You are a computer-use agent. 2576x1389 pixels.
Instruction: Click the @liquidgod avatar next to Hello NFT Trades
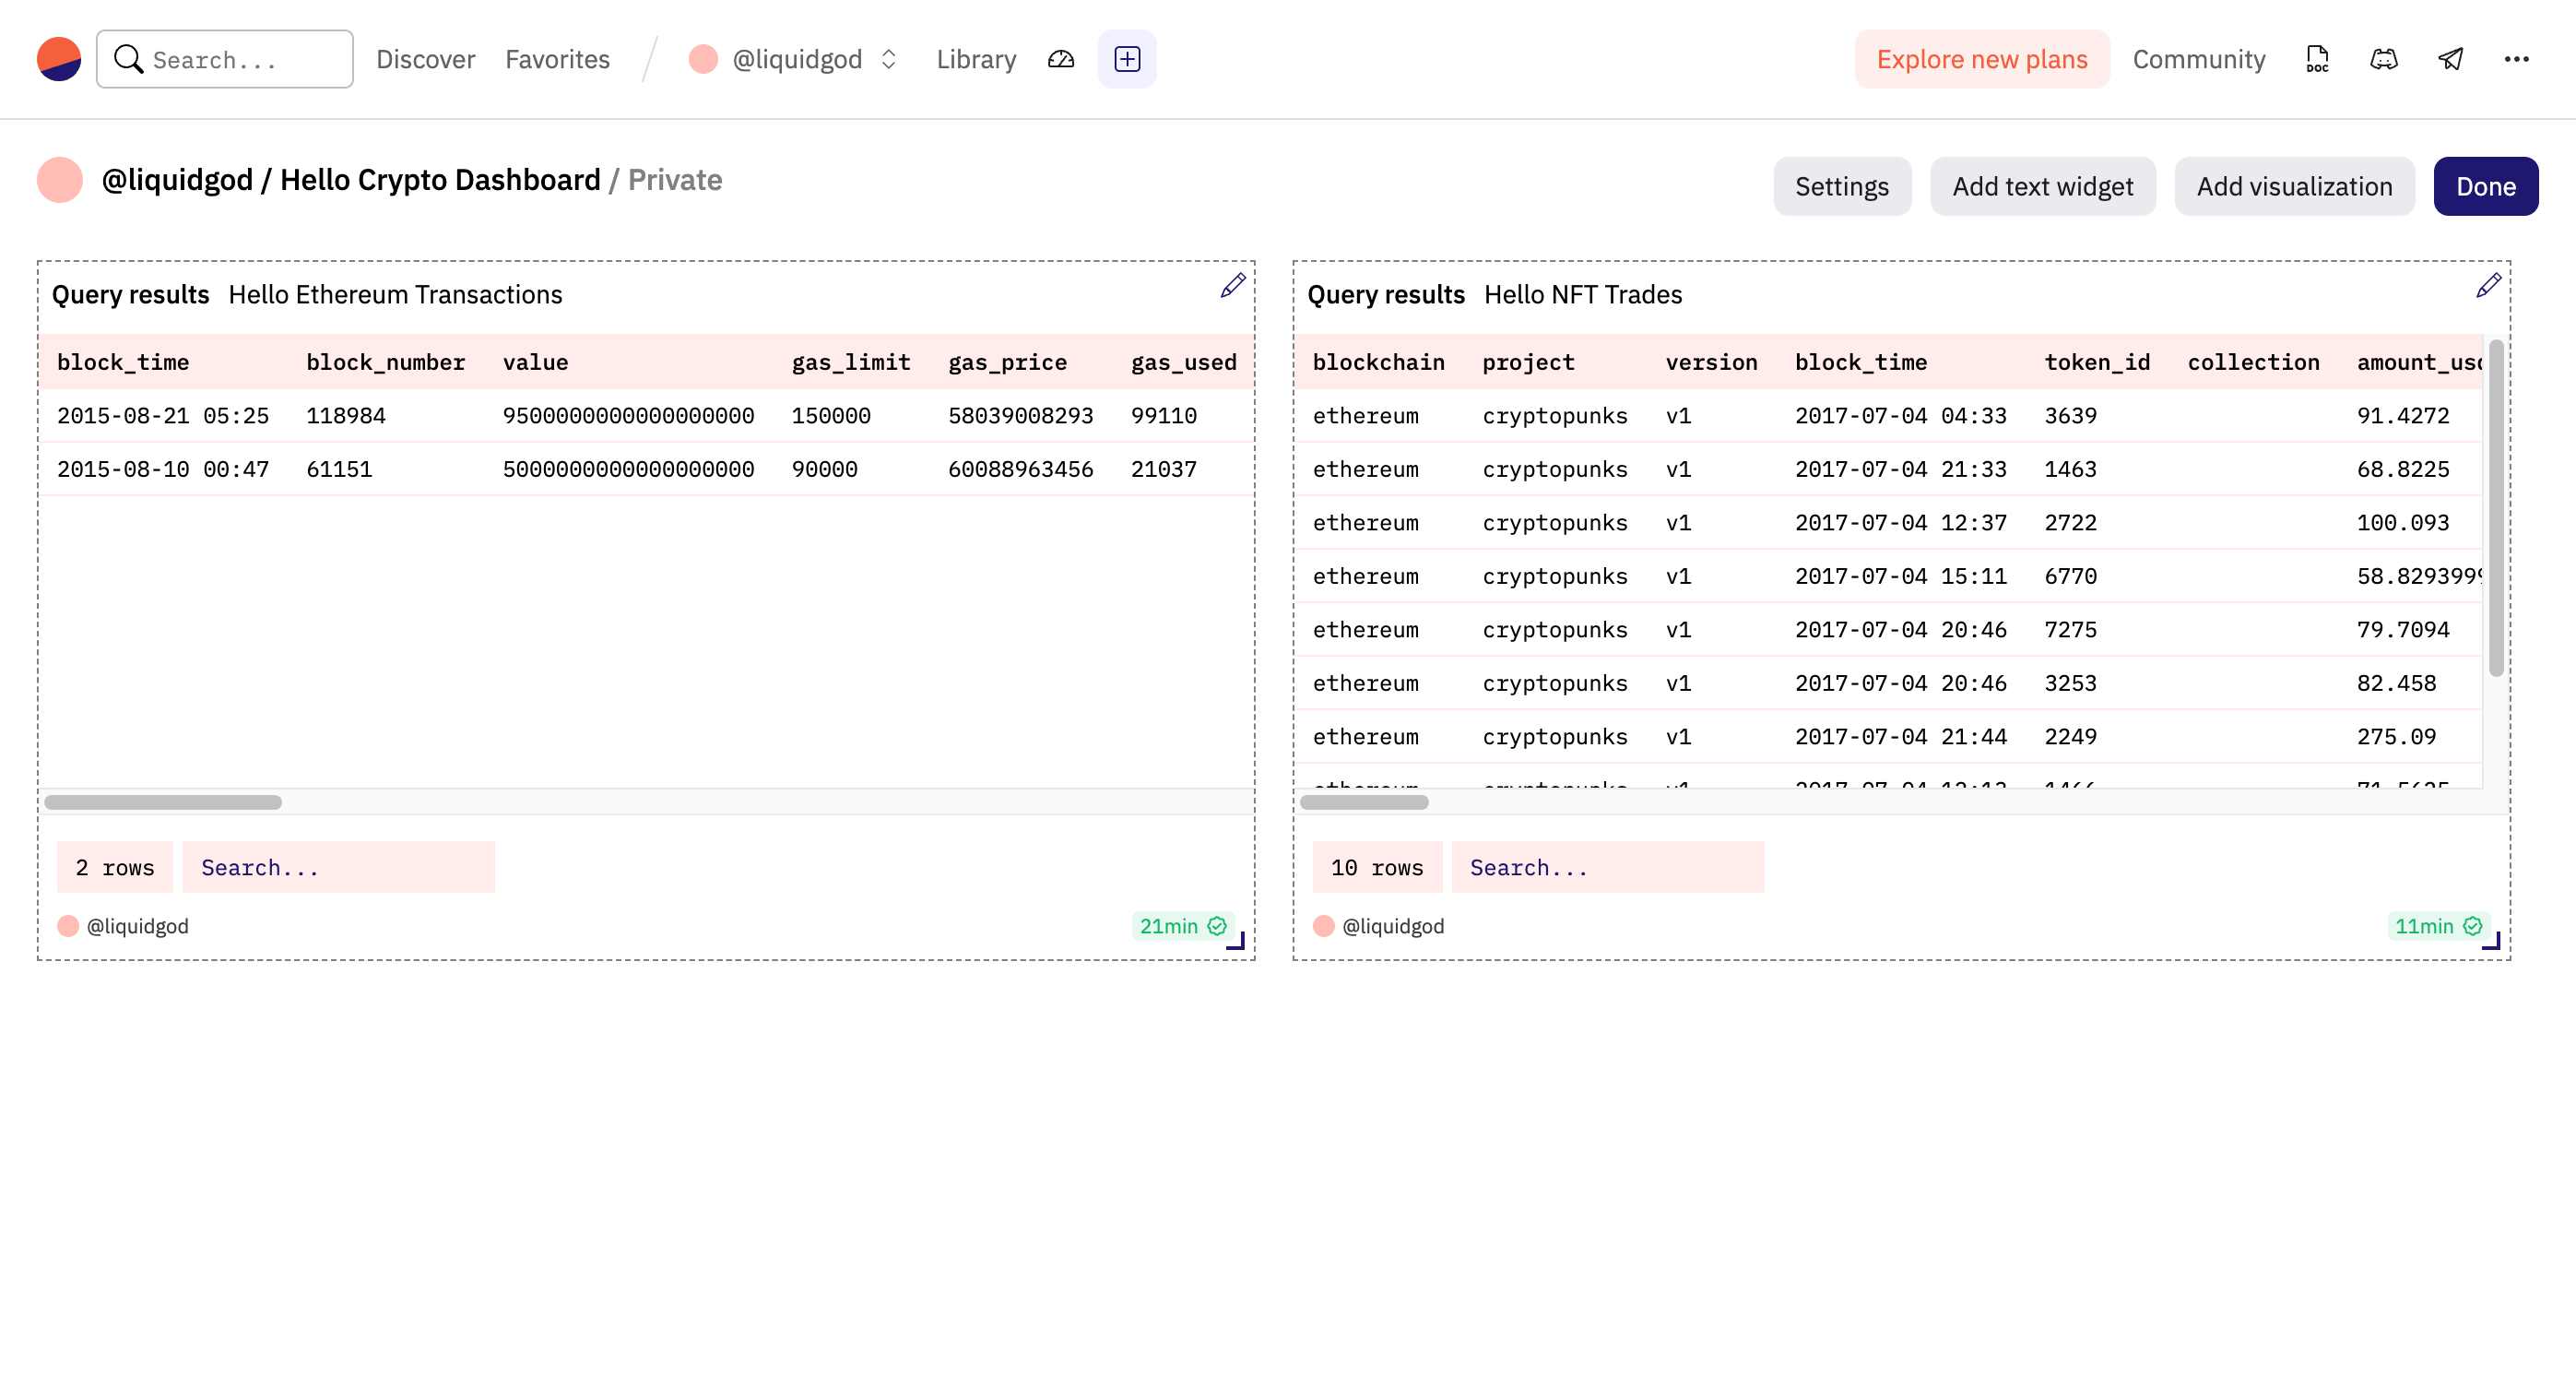coord(1322,926)
